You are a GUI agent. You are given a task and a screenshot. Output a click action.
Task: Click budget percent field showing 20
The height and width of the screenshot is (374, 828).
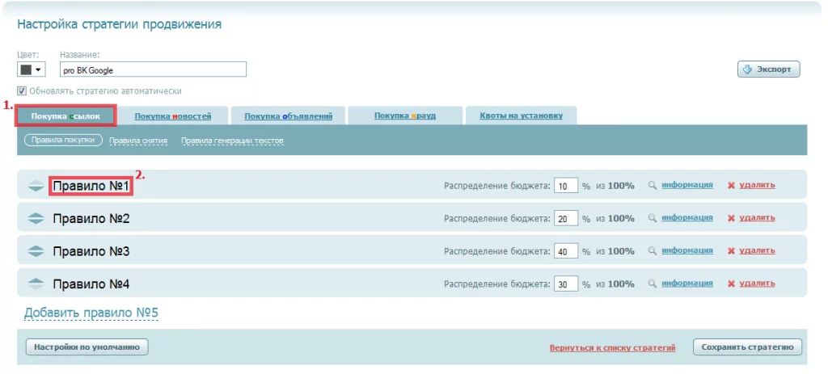pyautogui.click(x=566, y=218)
